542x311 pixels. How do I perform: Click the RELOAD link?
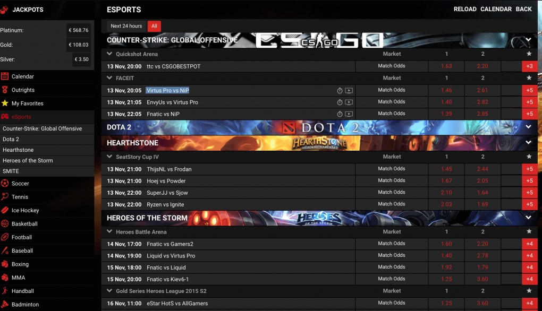pos(465,10)
